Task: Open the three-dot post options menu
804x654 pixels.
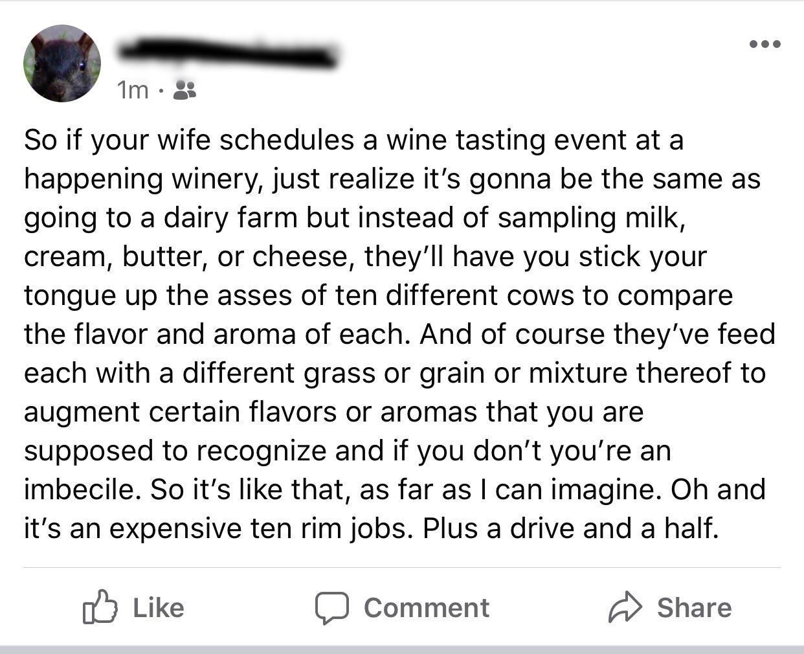Action: [765, 44]
